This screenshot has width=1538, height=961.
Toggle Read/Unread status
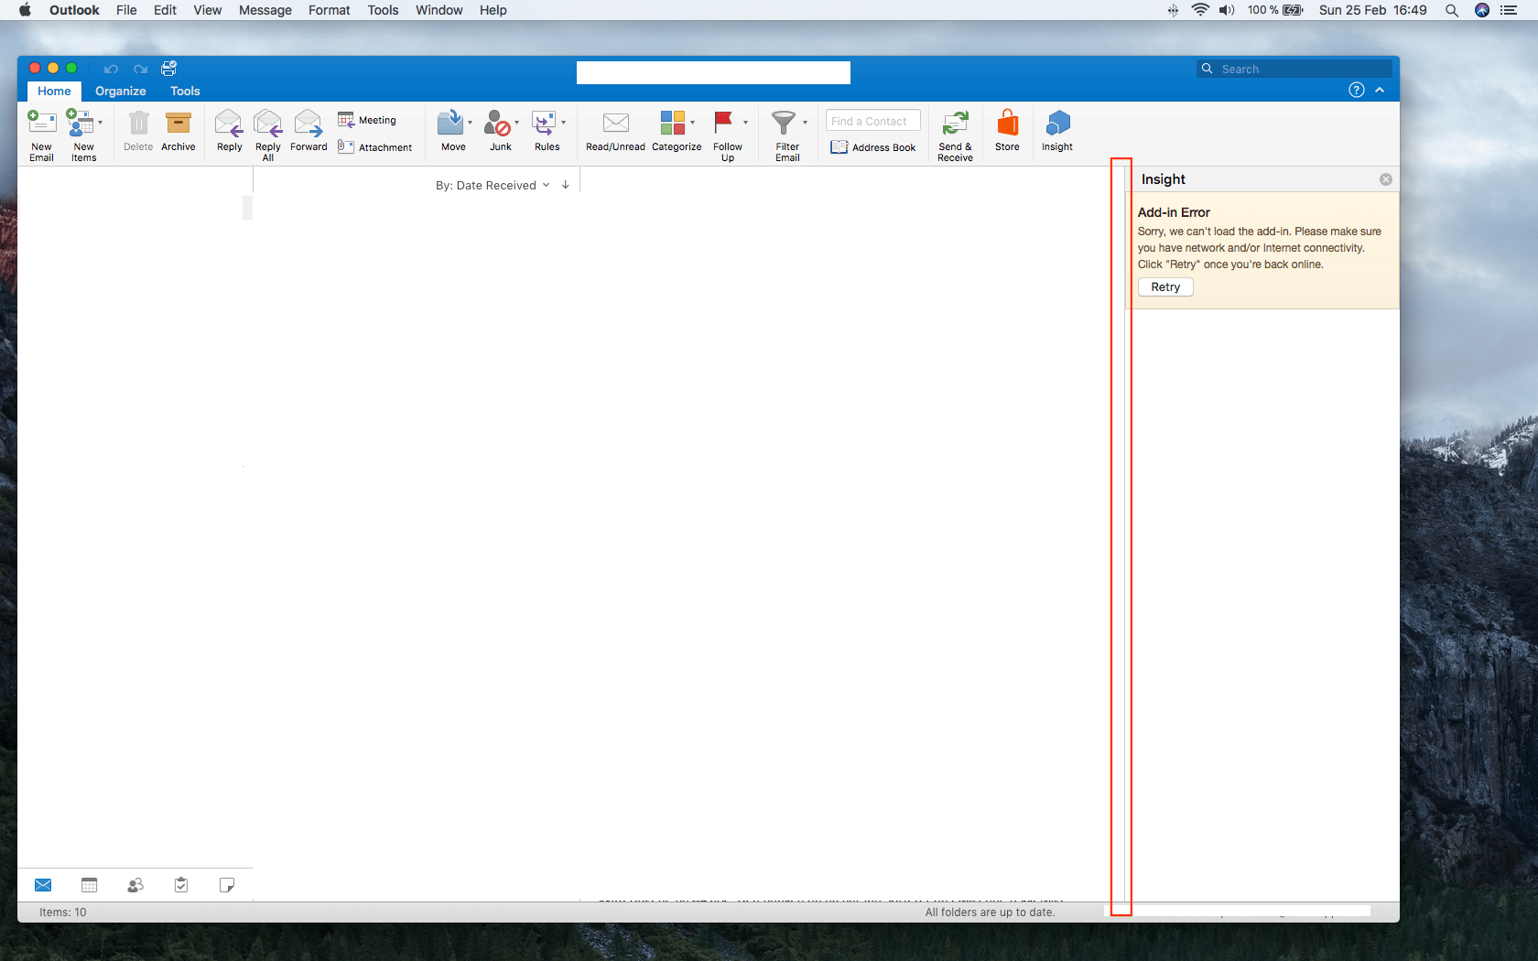[614, 133]
